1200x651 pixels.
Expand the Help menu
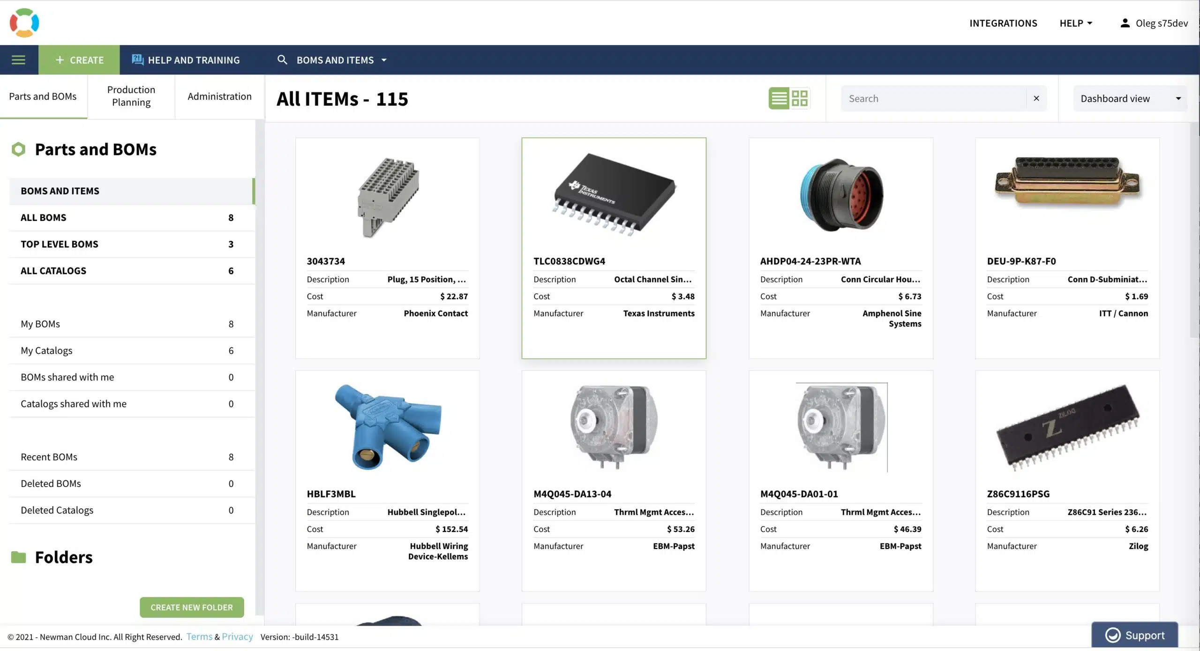[1076, 23]
